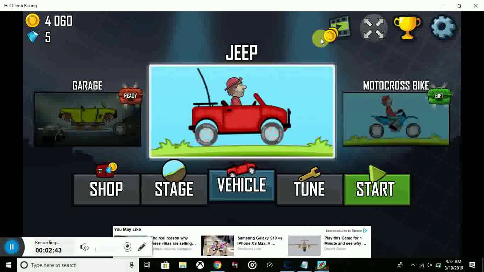484x272 pixels.
Task: Mute the recorder microphone icon
Action: (x=84, y=247)
